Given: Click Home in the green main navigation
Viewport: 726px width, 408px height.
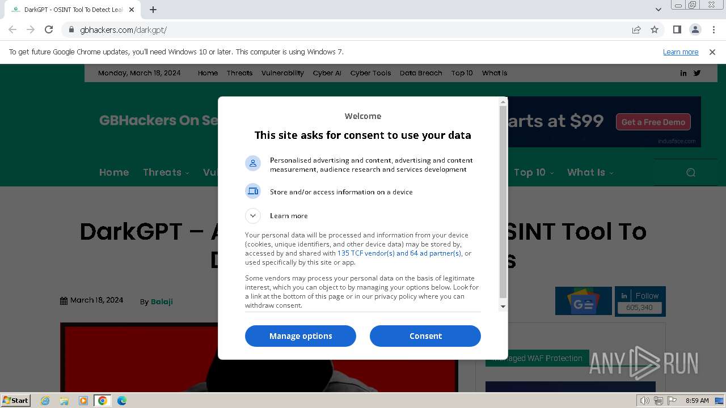Looking at the screenshot, I should [114, 172].
